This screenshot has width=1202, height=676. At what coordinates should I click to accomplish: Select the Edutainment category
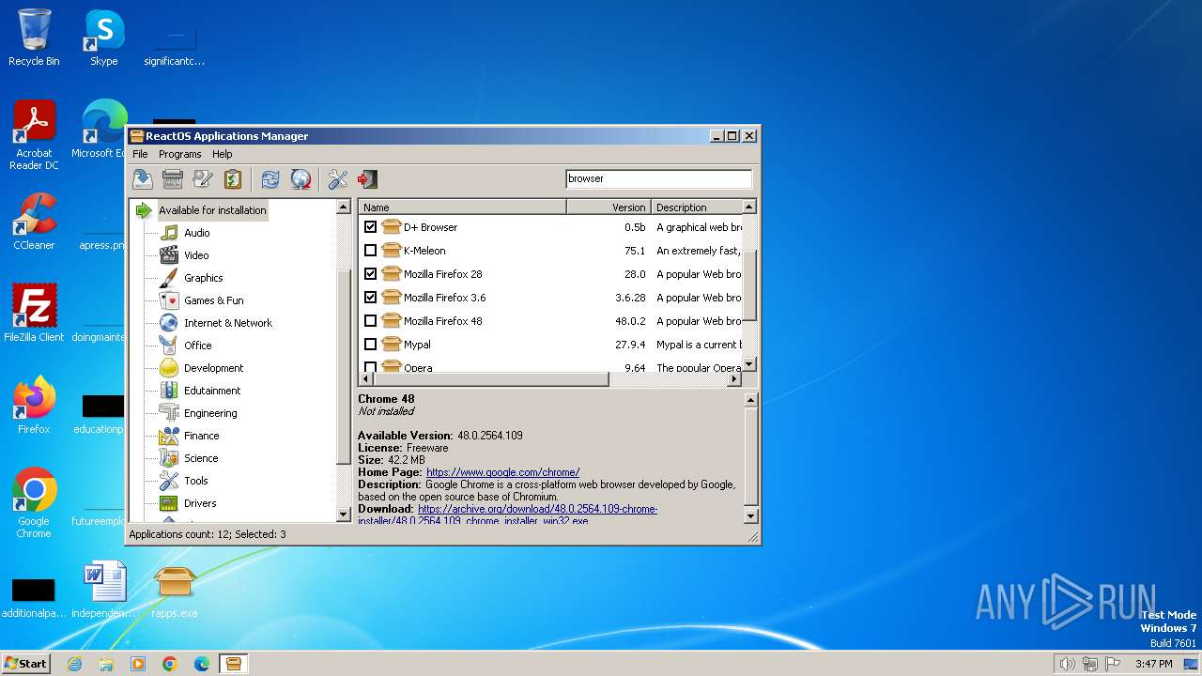pos(212,391)
